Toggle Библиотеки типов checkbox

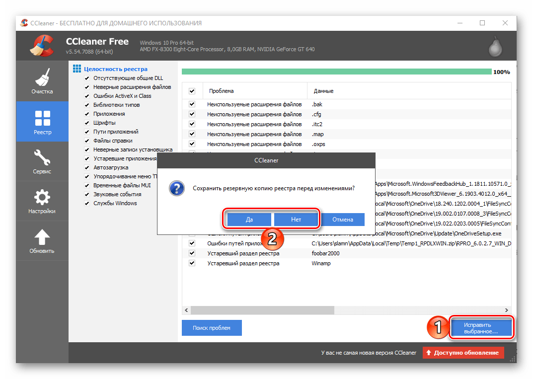[x=87, y=105]
